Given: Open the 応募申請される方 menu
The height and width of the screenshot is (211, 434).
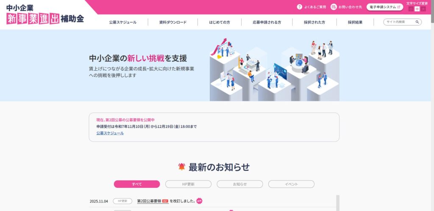Looking at the screenshot, I should [267, 22].
